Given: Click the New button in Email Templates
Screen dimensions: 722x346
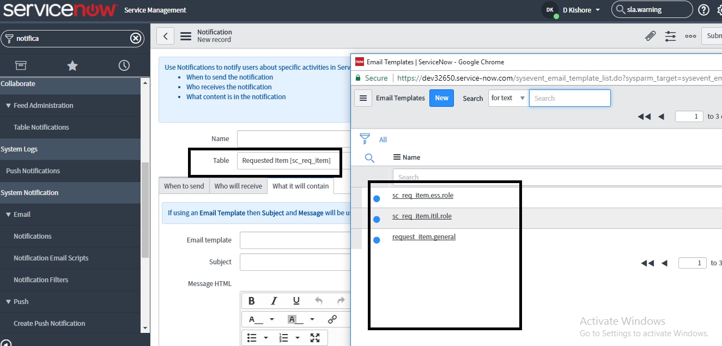Looking at the screenshot, I should [x=441, y=98].
